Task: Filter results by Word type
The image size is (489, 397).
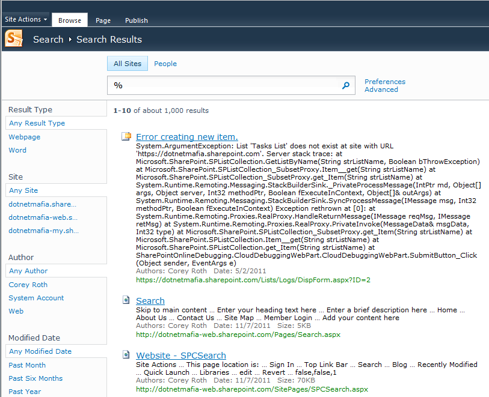Action: pos(17,150)
